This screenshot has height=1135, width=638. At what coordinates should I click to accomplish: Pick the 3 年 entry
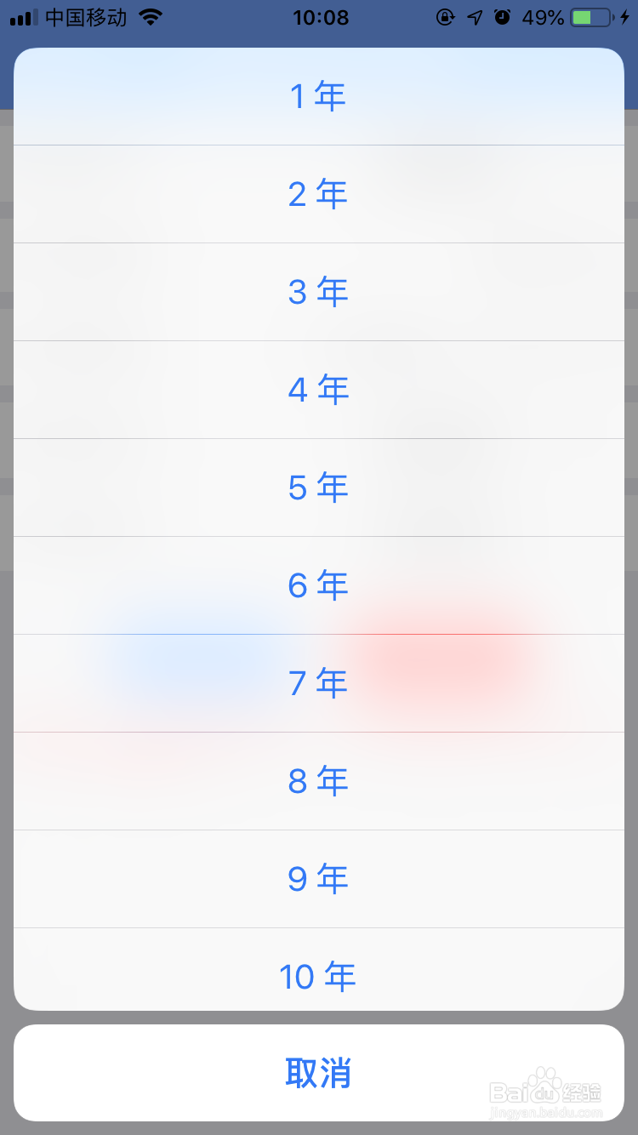tap(318, 293)
